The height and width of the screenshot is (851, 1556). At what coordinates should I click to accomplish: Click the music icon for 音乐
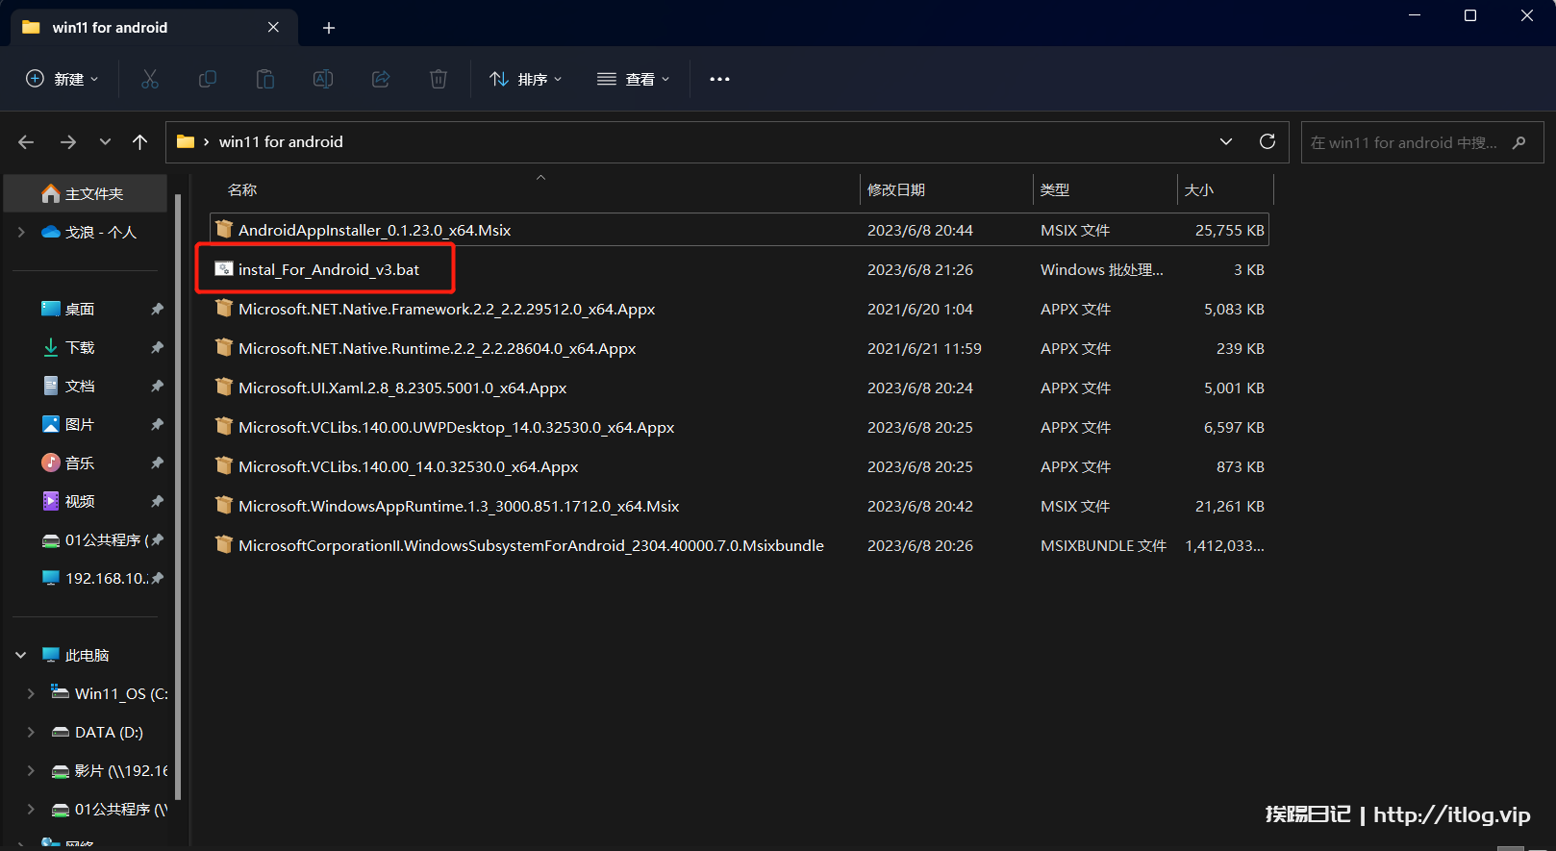(51, 463)
